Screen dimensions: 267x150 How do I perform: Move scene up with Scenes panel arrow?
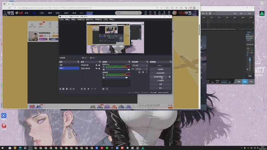(70, 89)
